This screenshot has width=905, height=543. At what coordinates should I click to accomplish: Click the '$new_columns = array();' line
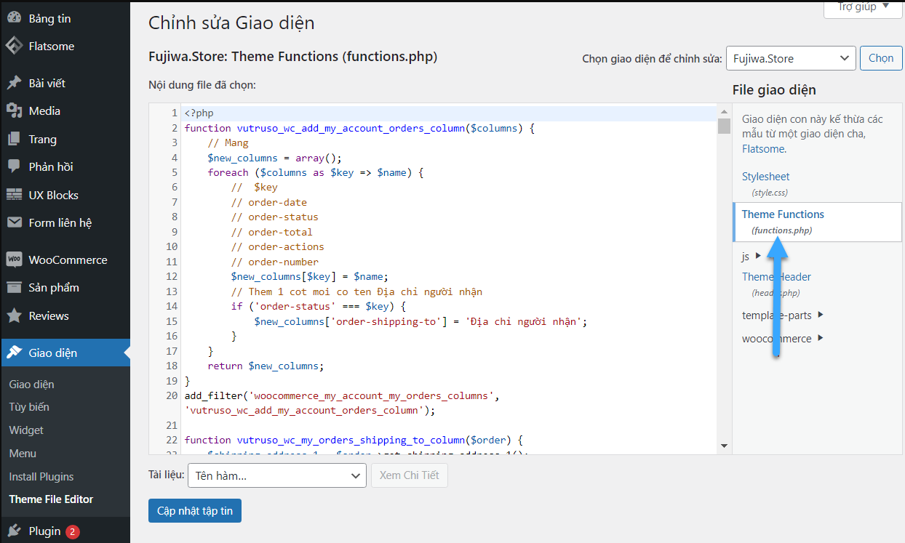pos(274,158)
